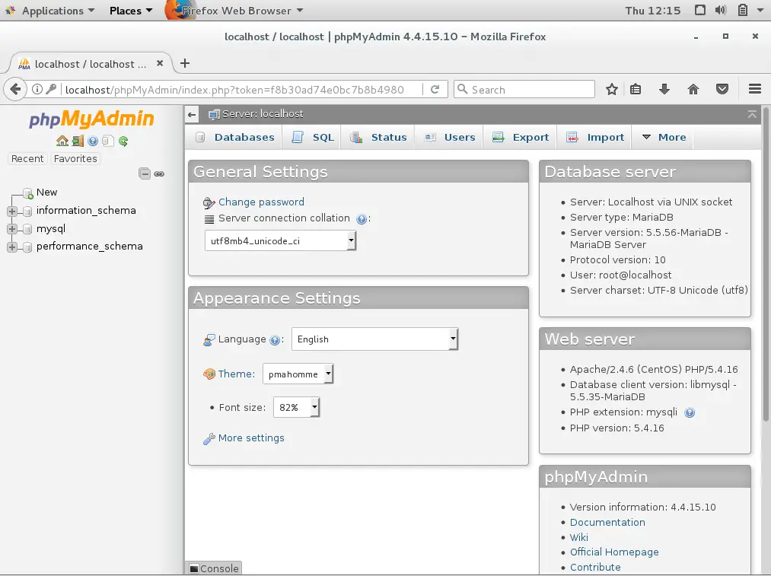
Task: Open the More tab dropdown
Action: [x=664, y=138]
